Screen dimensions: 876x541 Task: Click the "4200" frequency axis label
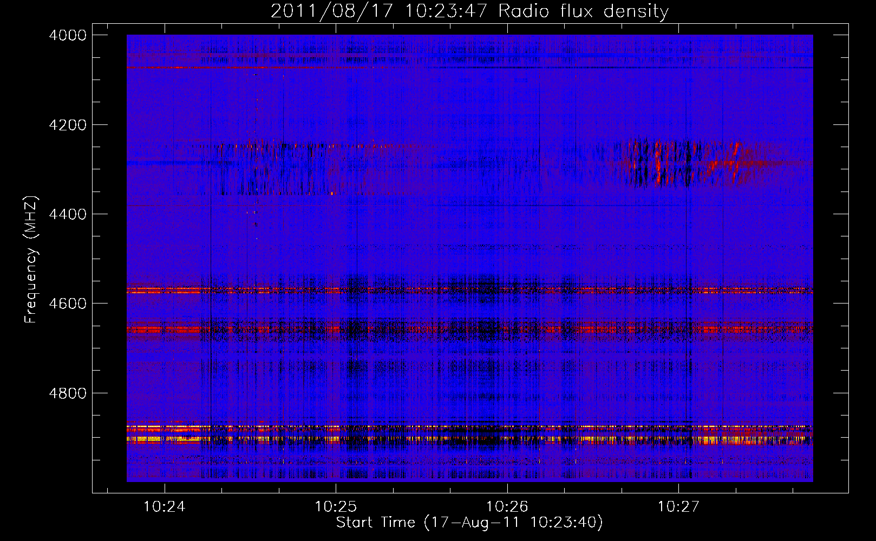[x=68, y=125]
